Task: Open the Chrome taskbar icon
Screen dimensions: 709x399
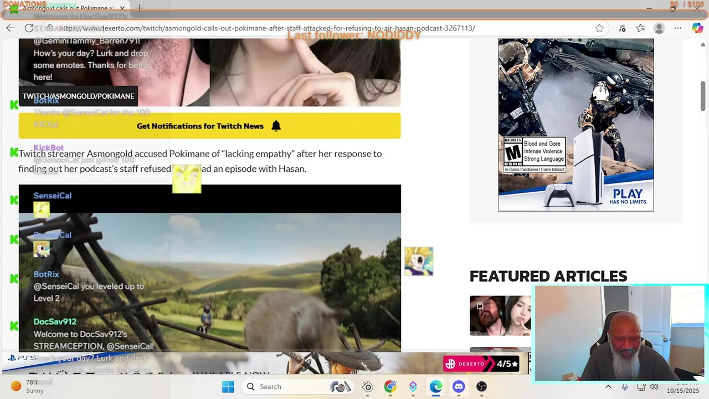Action: click(x=390, y=387)
